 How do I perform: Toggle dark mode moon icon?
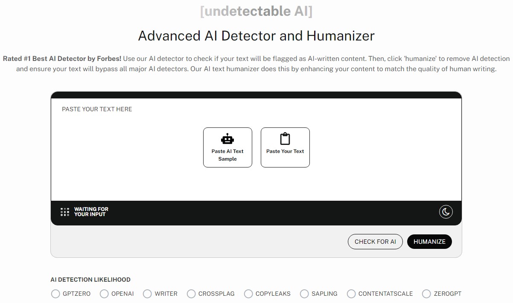click(446, 212)
